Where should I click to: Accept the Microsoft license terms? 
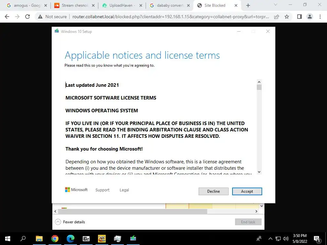247,191
